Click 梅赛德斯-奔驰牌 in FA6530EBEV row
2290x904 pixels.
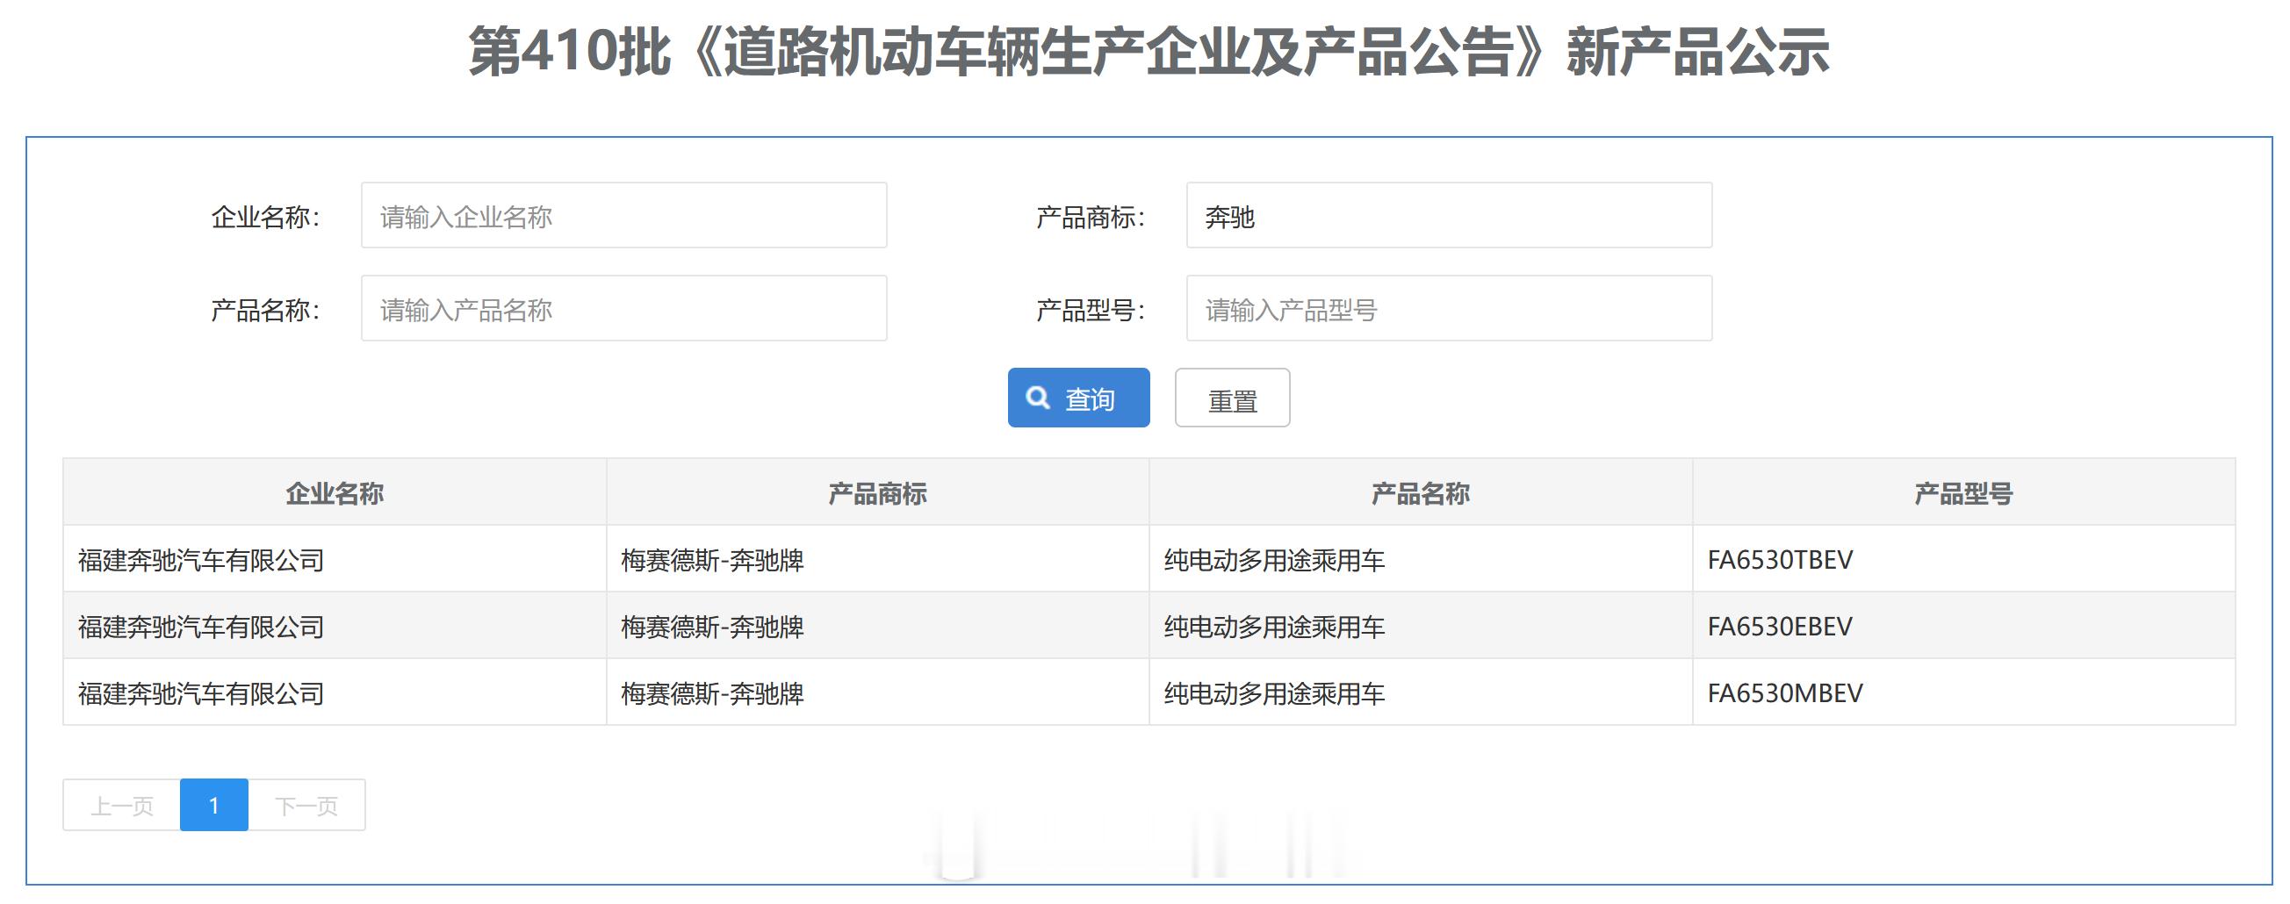click(712, 627)
